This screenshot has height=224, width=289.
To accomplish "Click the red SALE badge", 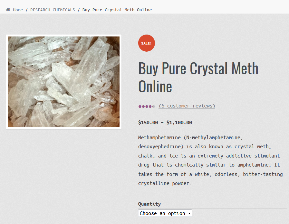I will [146, 43].
